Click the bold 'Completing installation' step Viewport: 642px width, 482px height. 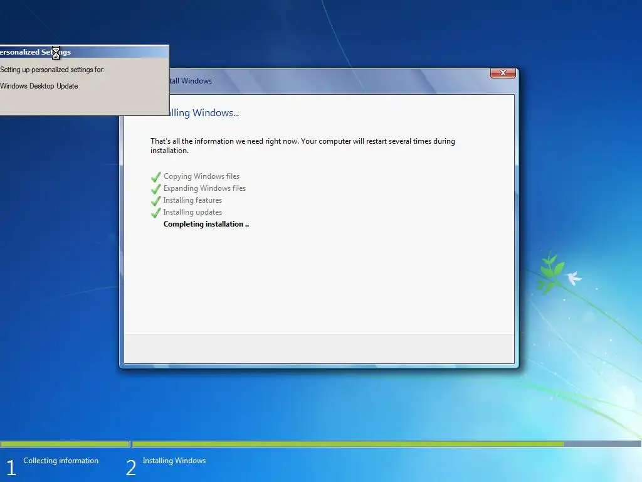(x=206, y=224)
